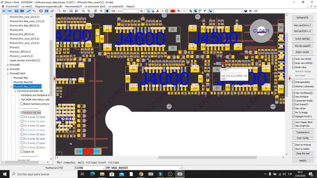Open Chrome from taskbar
317x178 pixels.
[141, 174]
